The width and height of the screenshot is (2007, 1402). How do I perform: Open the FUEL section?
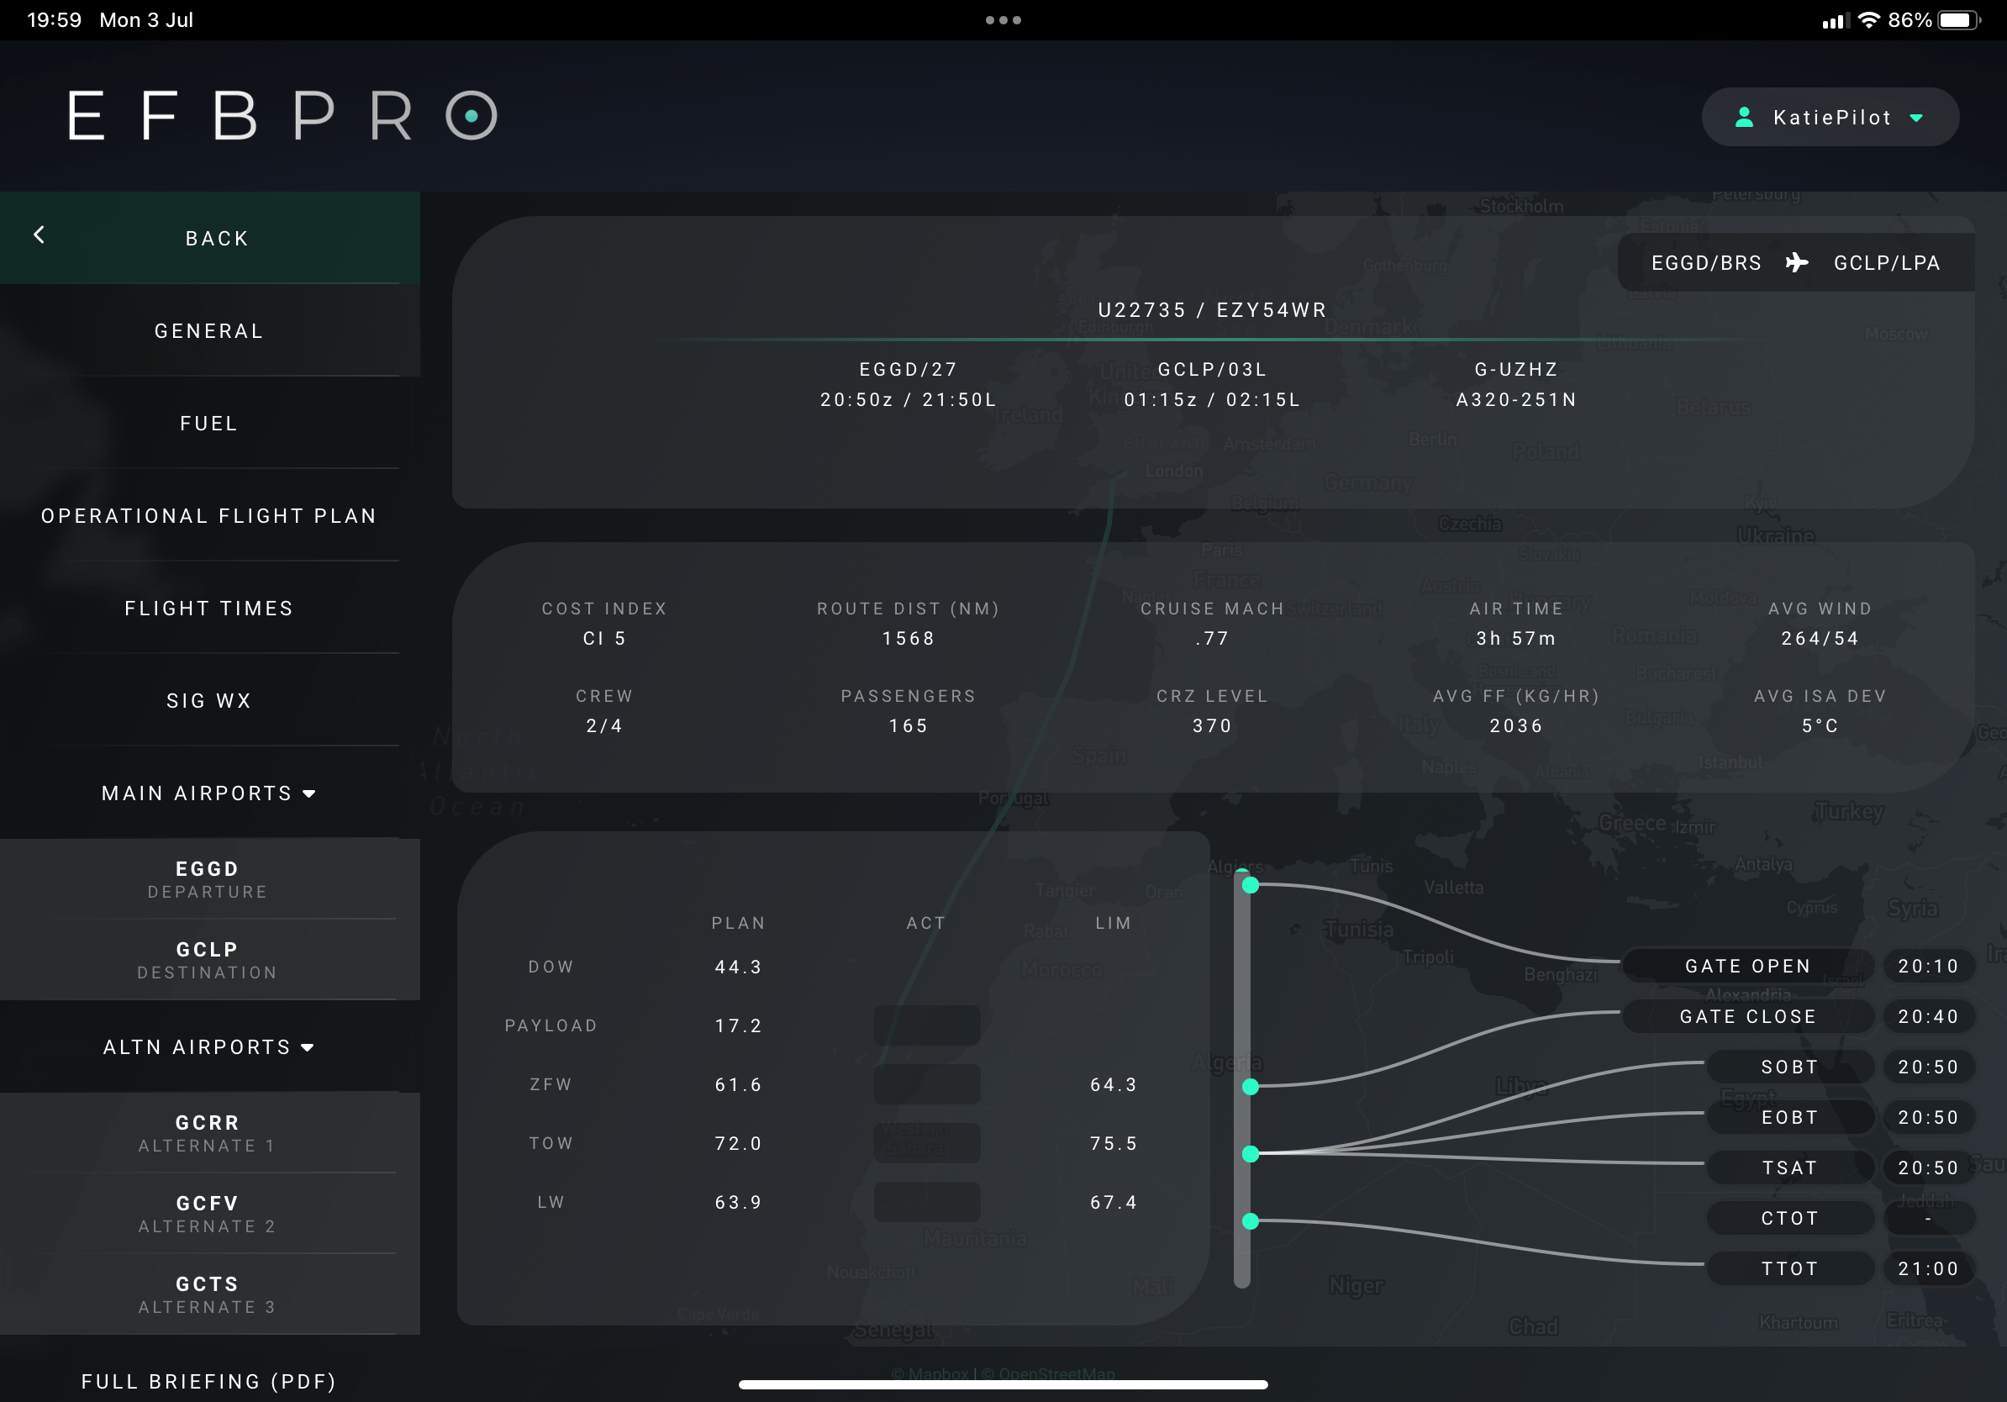tap(208, 423)
